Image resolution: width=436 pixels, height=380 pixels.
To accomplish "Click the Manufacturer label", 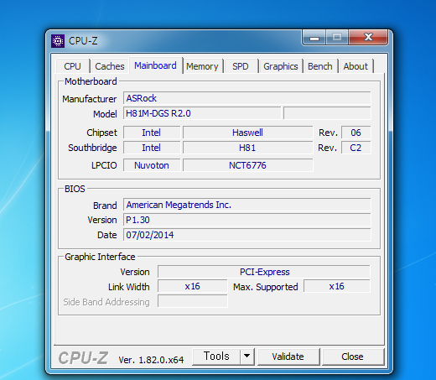I will point(90,99).
